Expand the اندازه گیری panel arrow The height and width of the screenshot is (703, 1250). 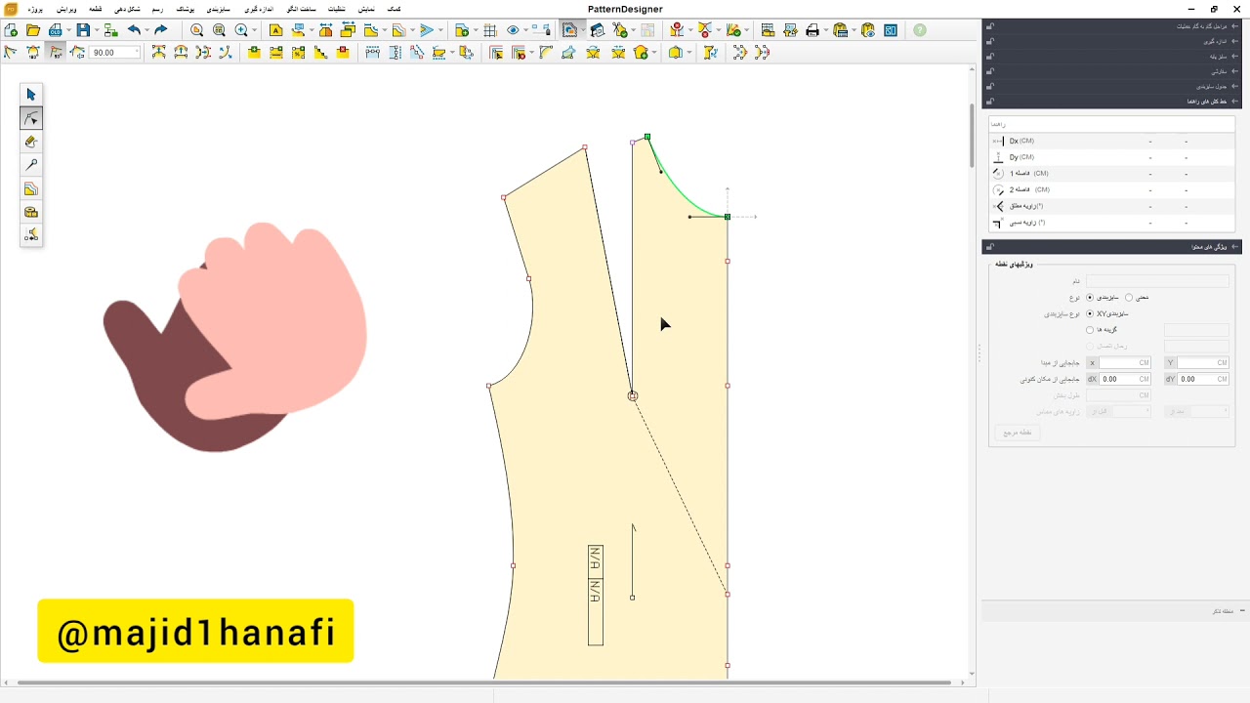point(1235,41)
